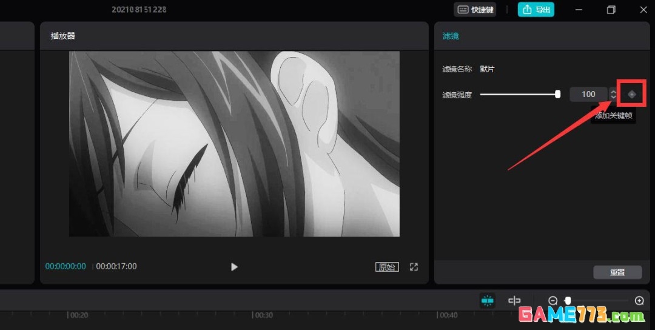This screenshot has width=655, height=330.
Task: Click the 播放器 panel title
Action: [x=62, y=36]
